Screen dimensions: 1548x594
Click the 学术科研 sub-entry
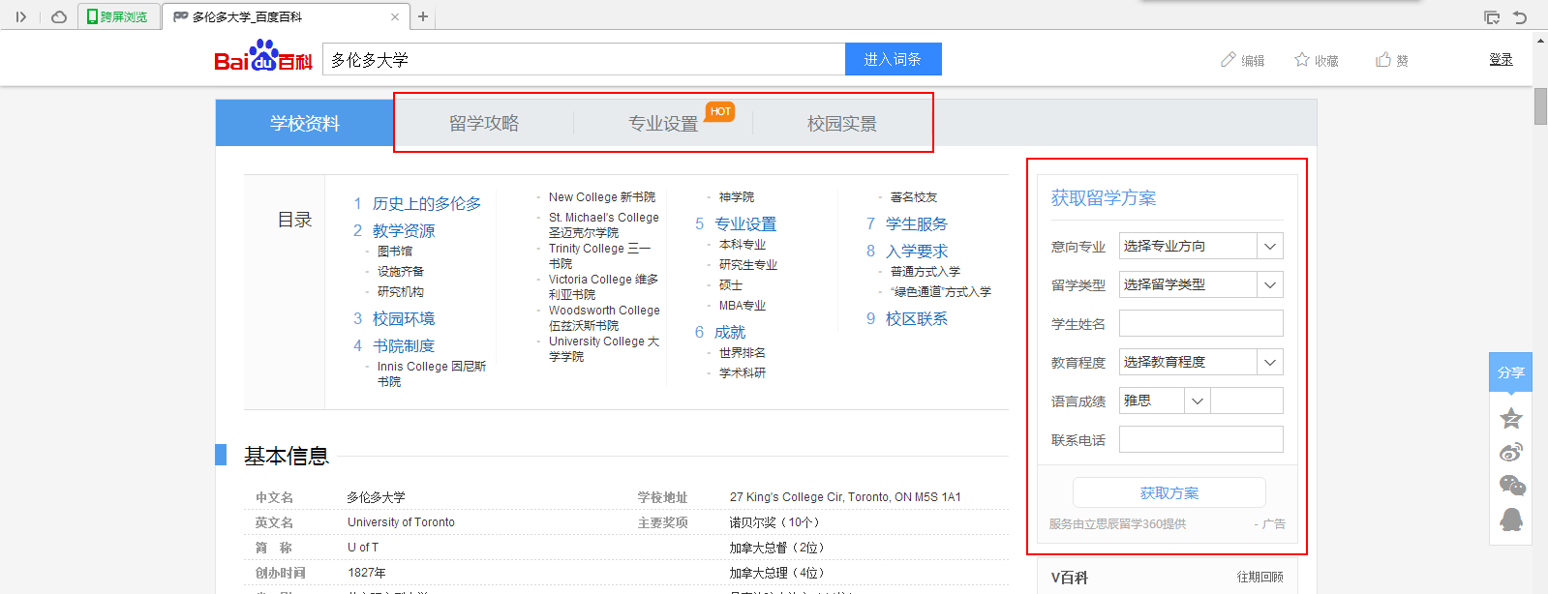743,372
